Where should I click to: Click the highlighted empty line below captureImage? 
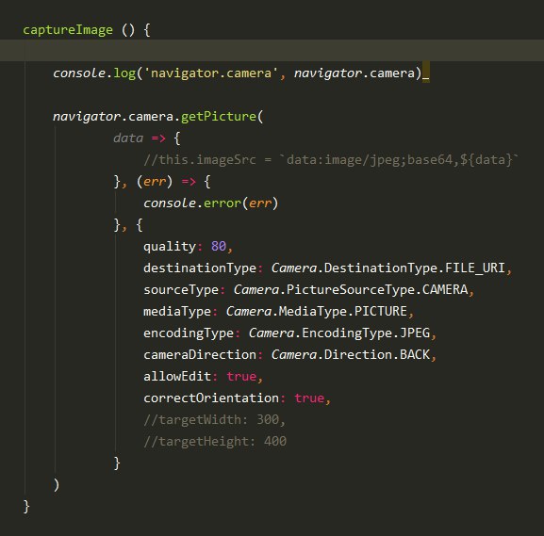[x=272, y=51]
